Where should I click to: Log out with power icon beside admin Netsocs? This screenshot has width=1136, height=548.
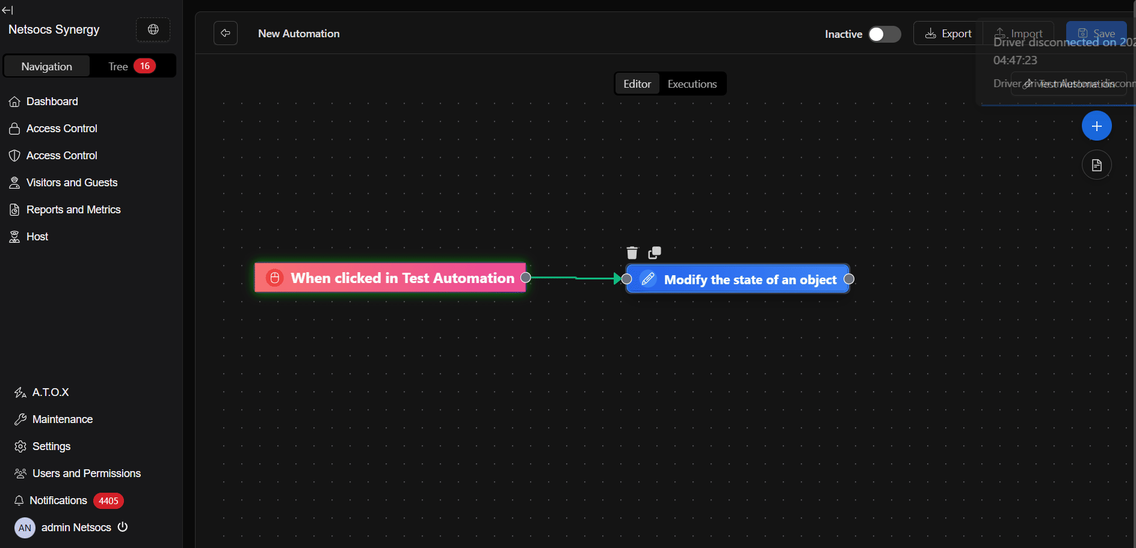(123, 527)
